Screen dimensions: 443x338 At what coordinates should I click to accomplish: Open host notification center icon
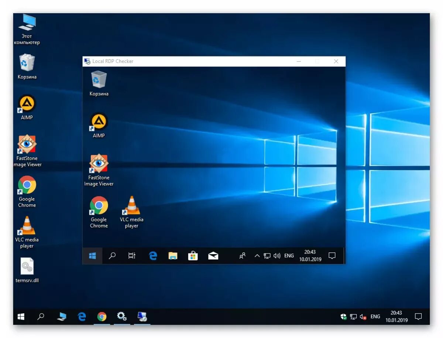pos(418,317)
